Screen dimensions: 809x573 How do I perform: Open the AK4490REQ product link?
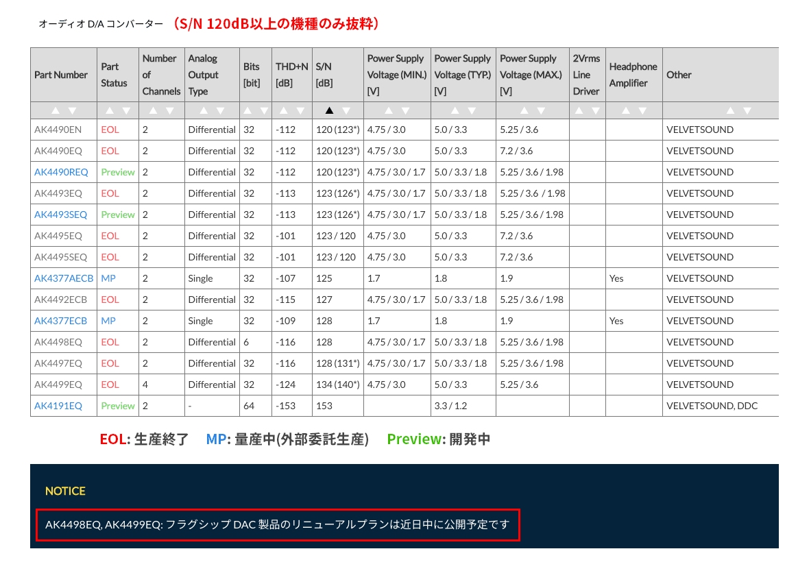tap(62, 172)
